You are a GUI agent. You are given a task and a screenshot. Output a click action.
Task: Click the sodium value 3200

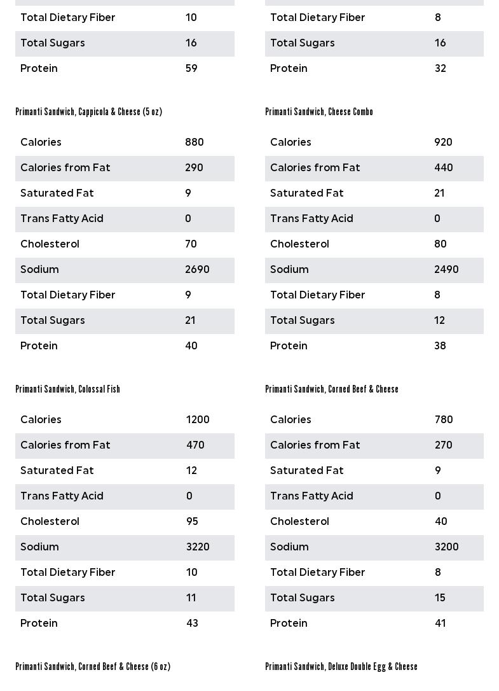click(446, 547)
